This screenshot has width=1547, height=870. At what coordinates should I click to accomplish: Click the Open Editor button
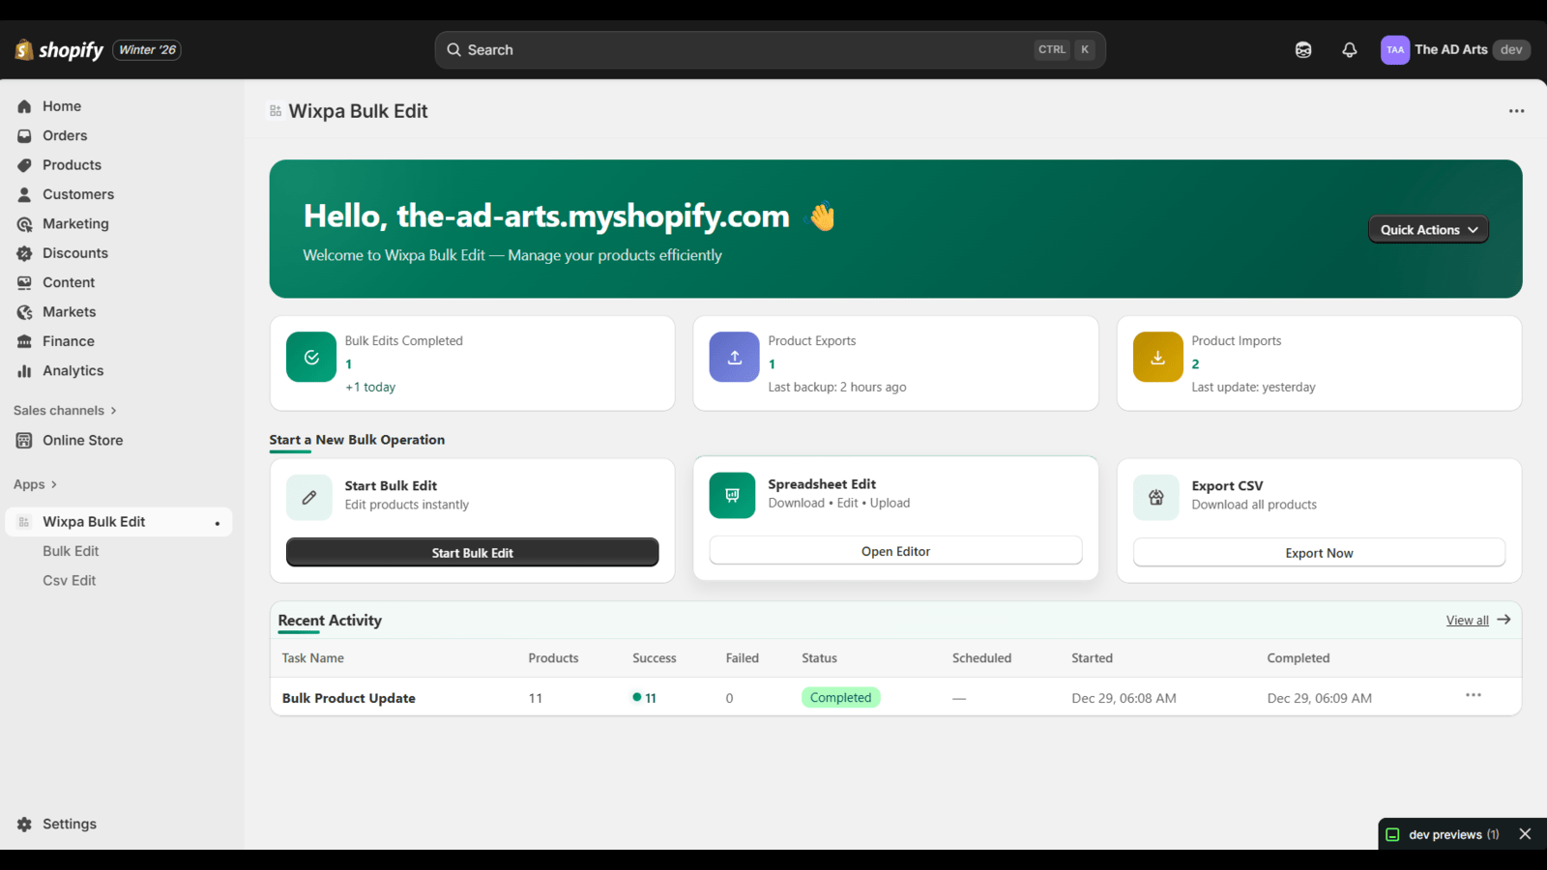coord(896,551)
